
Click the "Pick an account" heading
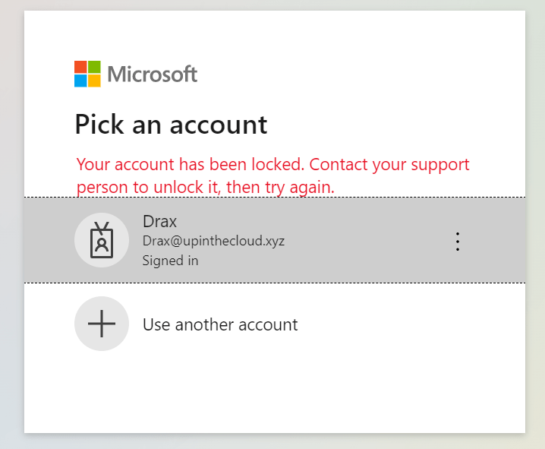tap(171, 124)
